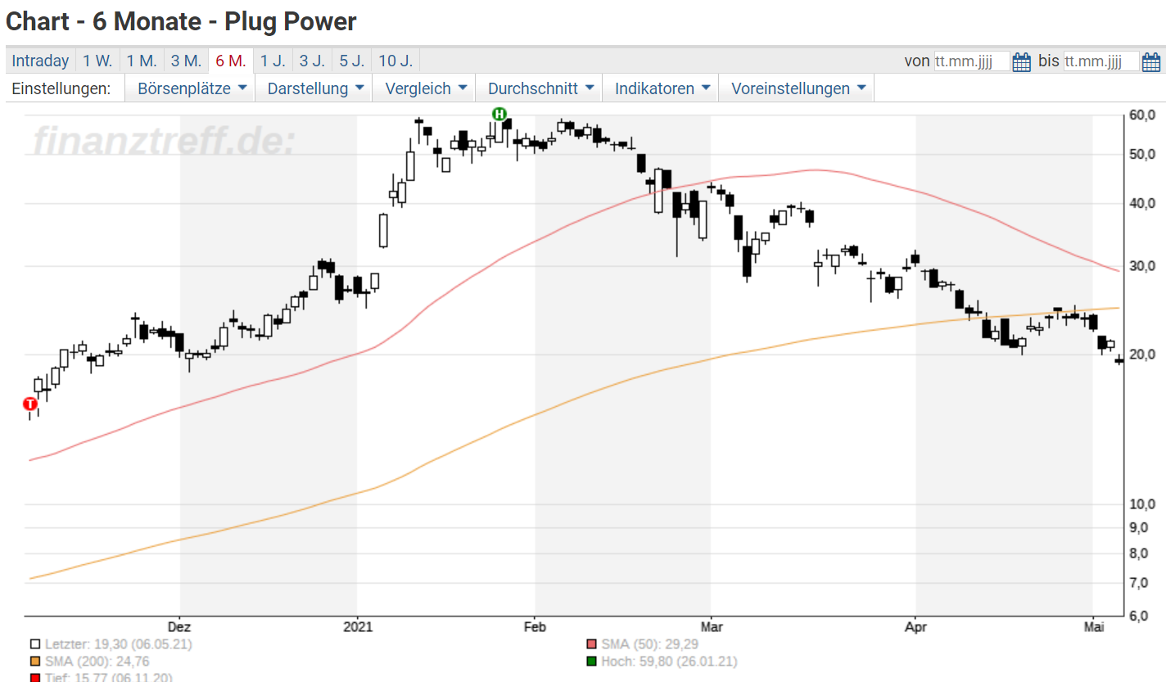The image size is (1166, 682).
Task: Select the 1 W. time range tab
Action: coord(97,61)
